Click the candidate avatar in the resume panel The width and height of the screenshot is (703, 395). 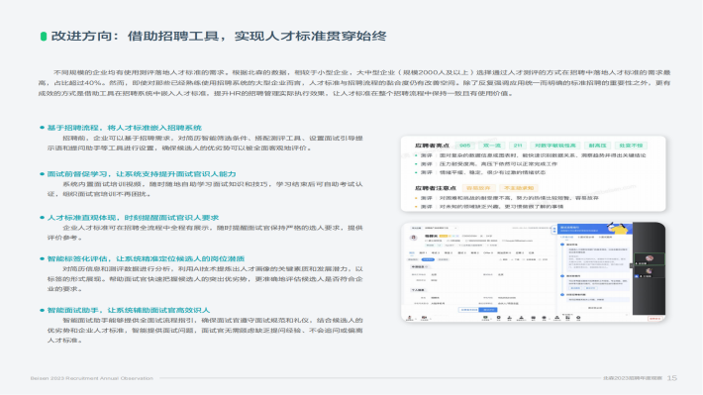[414, 238]
